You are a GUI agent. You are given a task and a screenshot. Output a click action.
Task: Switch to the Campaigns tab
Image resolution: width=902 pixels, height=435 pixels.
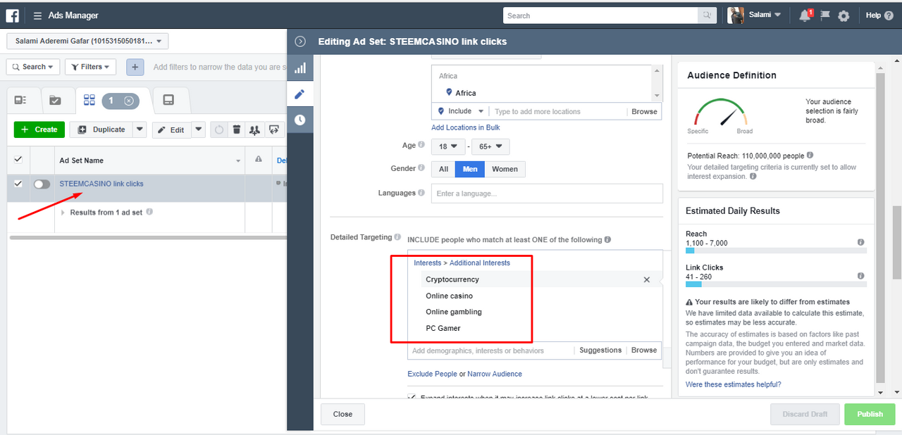coord(55,101)
